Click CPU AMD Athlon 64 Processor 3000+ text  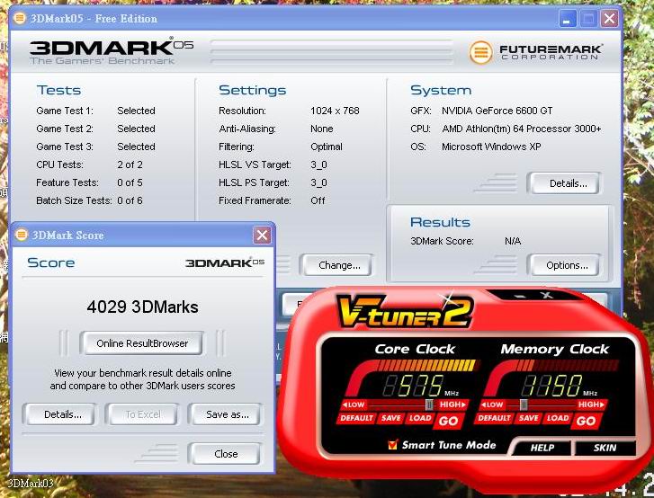coord(522,129)
